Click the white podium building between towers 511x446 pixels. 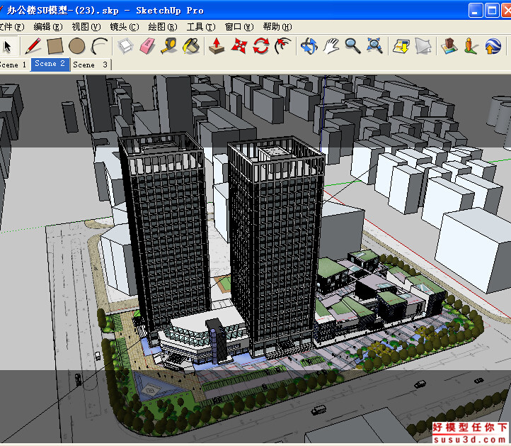click(x=202, y=338)
